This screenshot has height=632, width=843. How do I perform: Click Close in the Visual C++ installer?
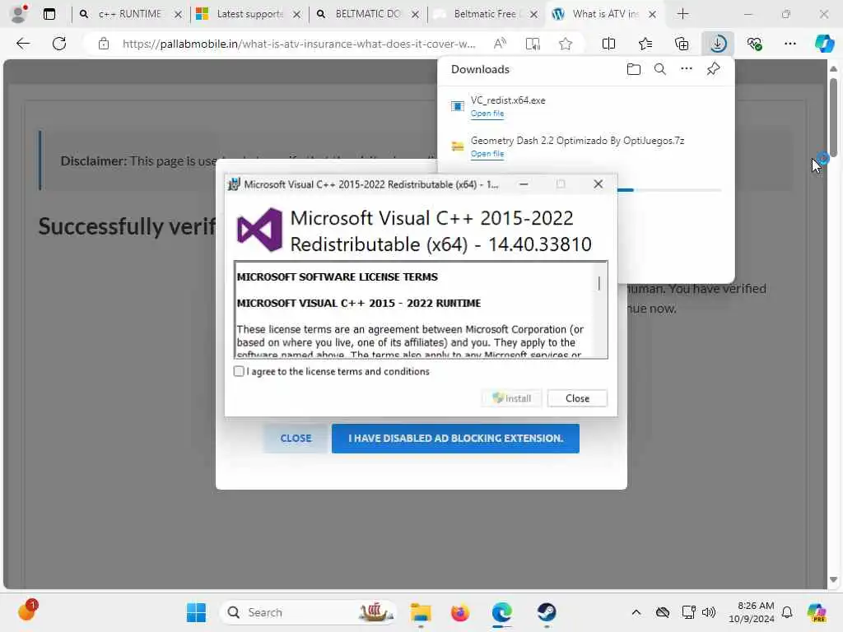(x=577, y=398)
